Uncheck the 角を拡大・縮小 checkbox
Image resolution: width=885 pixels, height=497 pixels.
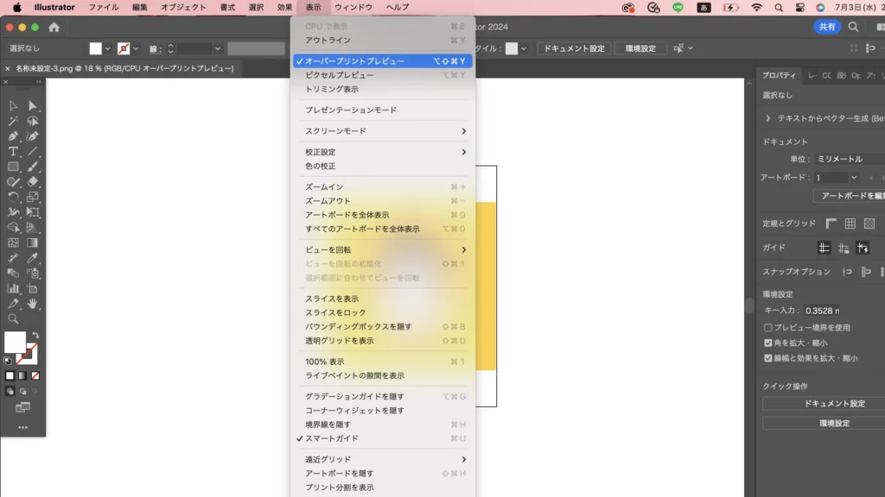[x=767, y=343]
